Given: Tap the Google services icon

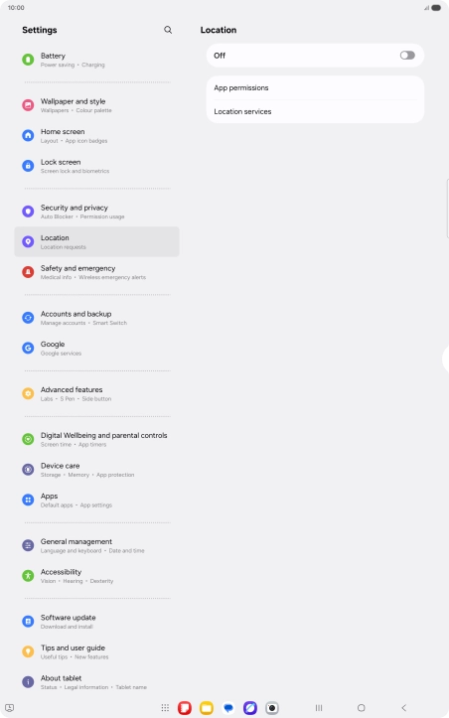Looking at the screenshot, I should 28,348.
